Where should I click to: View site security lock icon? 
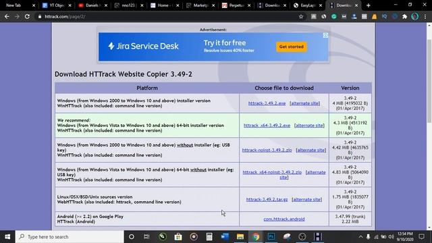[40, 16]
